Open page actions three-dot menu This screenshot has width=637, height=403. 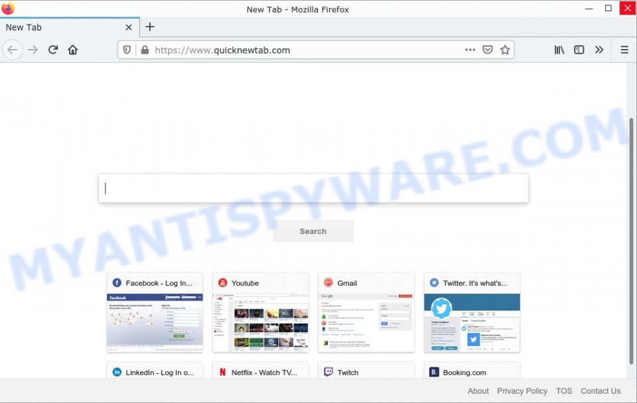click(x=470, y=50)
